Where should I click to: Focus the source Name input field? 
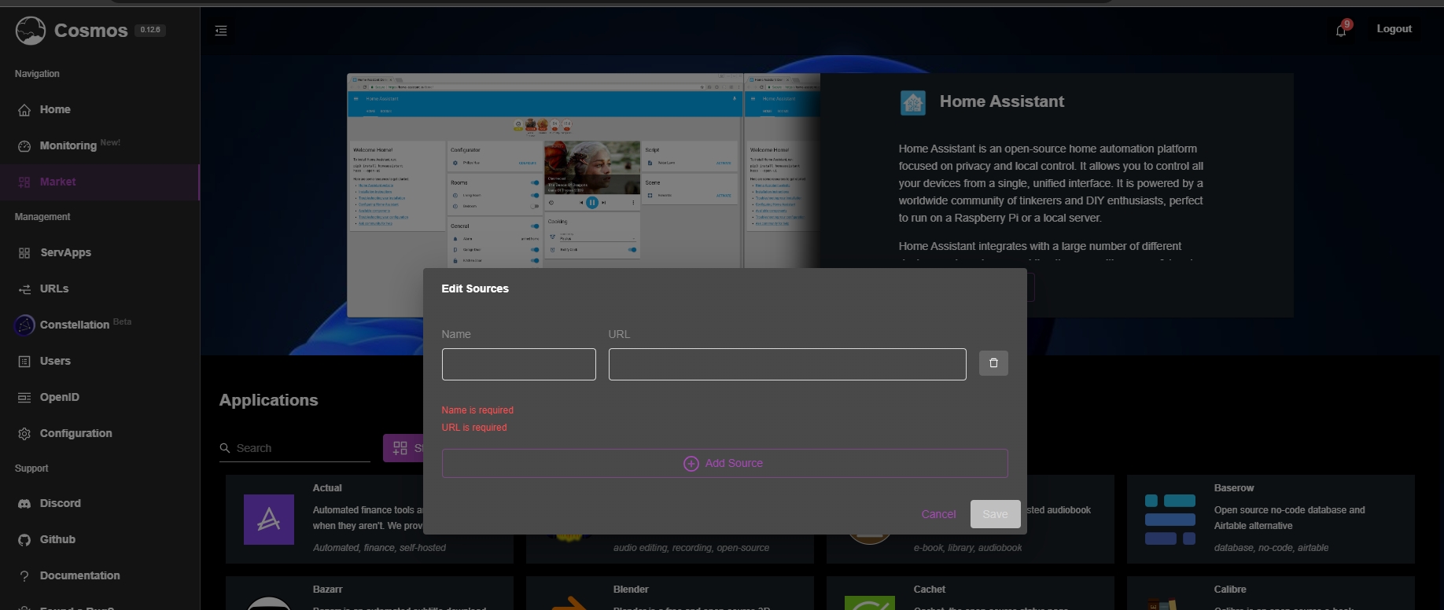518,364
